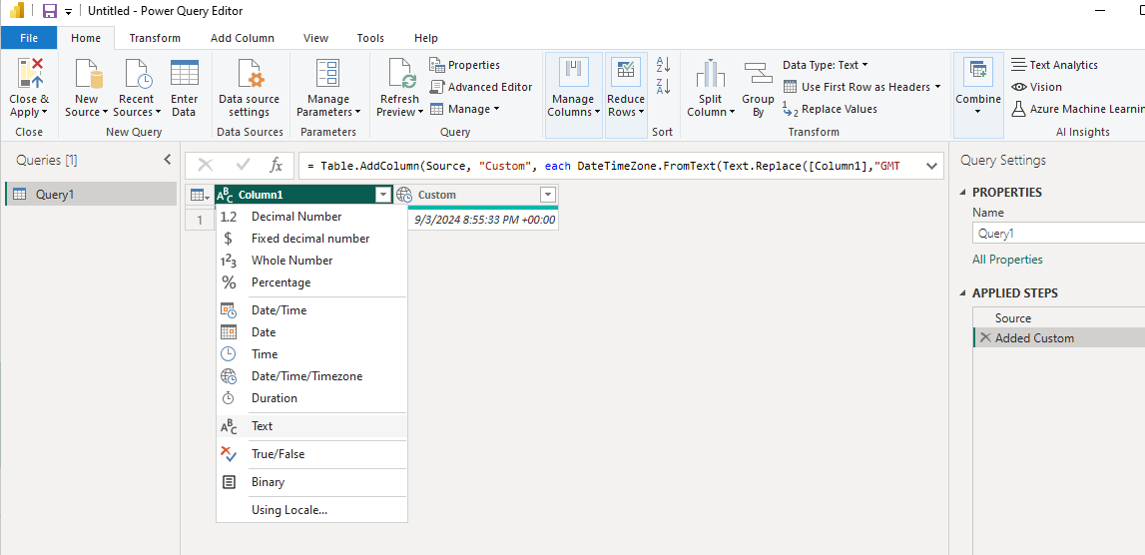The width and height of the screenshot is (1145, 555).
Task: Open the Recent Sources icon
Action: pos(138,74)
